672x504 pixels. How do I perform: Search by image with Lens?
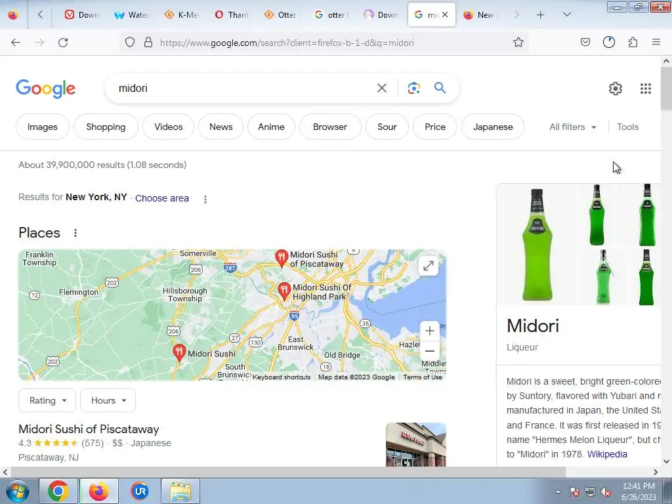click(413, 89)
